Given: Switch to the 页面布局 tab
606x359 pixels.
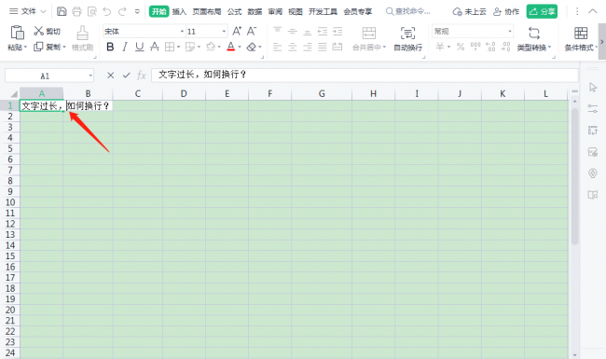Looking at the screenshot, I should pos(207,11).
